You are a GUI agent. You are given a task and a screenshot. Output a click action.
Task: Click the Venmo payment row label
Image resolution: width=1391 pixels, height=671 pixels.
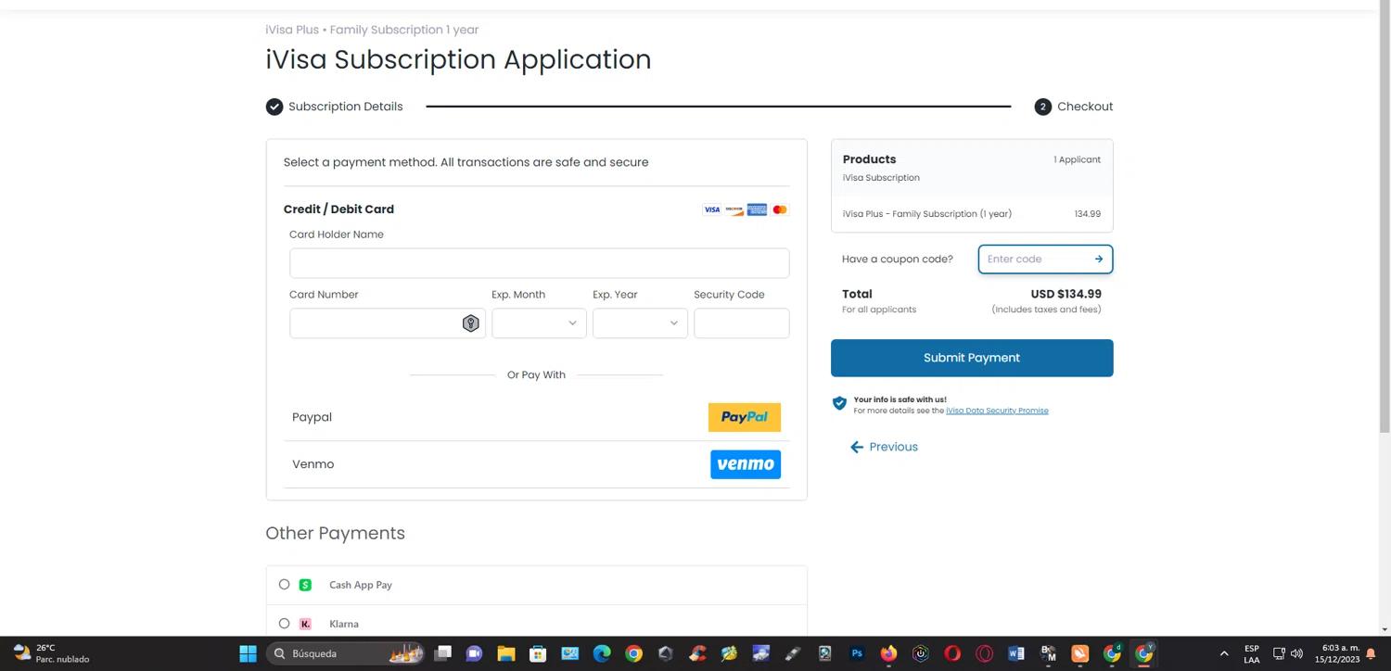313,464
